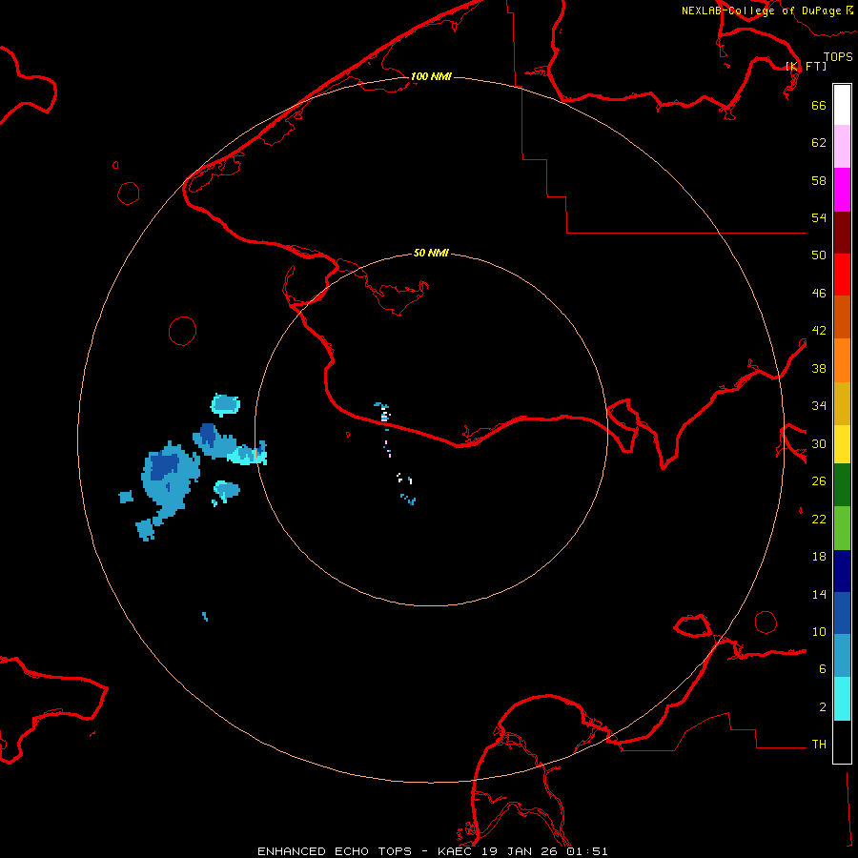The width and height of the screenshot is (858, 858).
Task: Click the '2' legend value
Action: 823,707
